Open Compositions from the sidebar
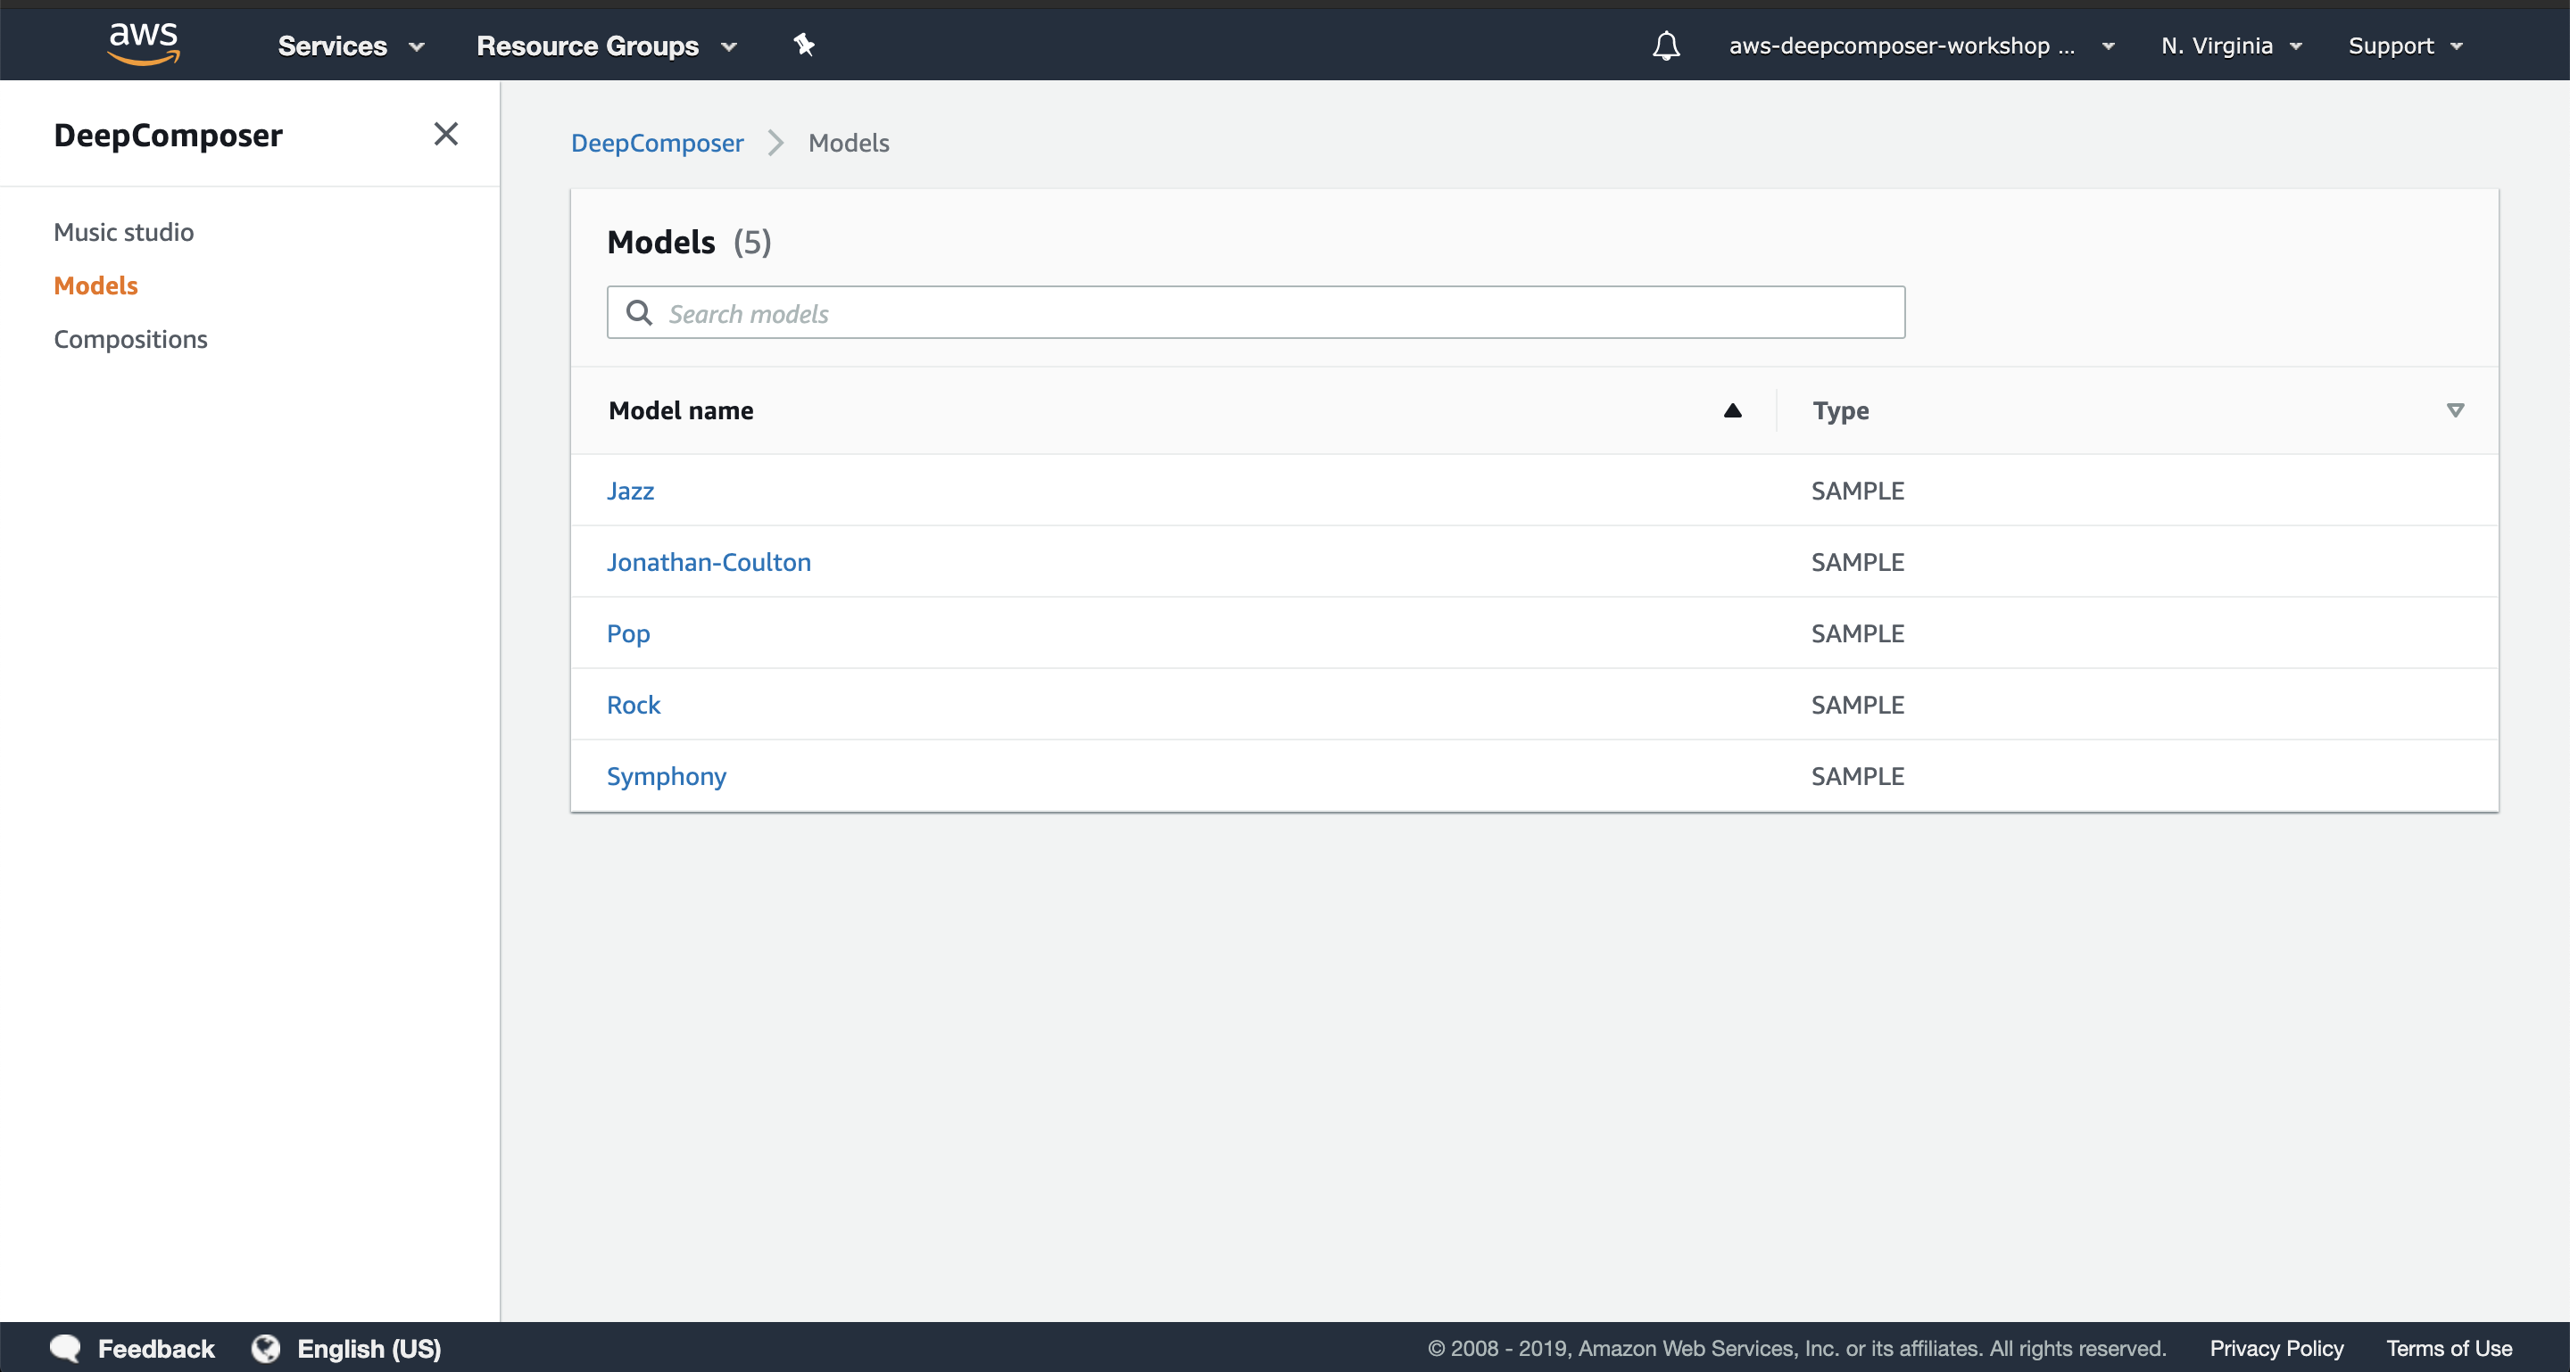The image size is (2570, 1372). pyautogui.click(x=130, y=340)
